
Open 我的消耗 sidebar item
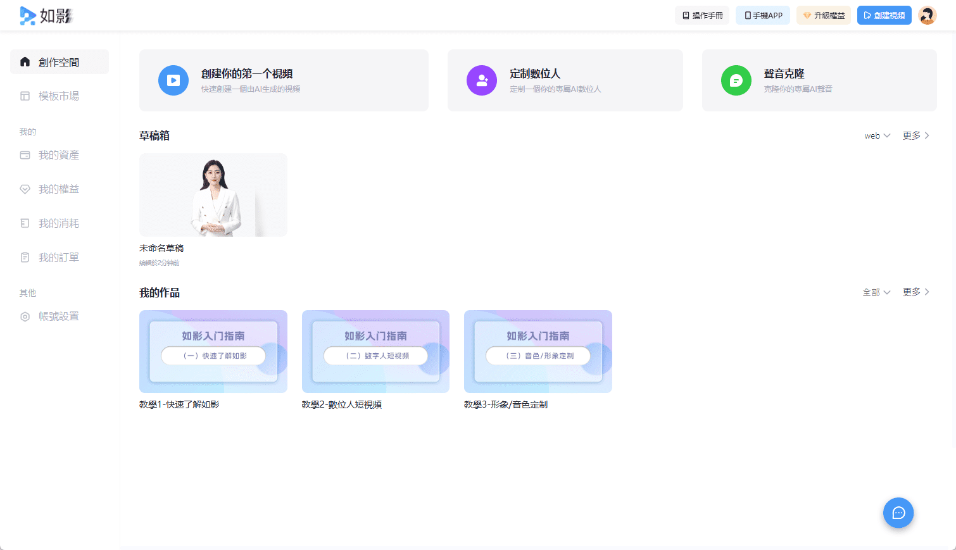(60, 223)
